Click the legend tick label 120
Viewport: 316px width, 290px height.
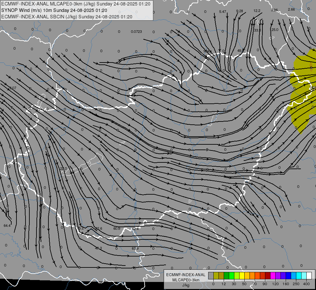point(276,284)
